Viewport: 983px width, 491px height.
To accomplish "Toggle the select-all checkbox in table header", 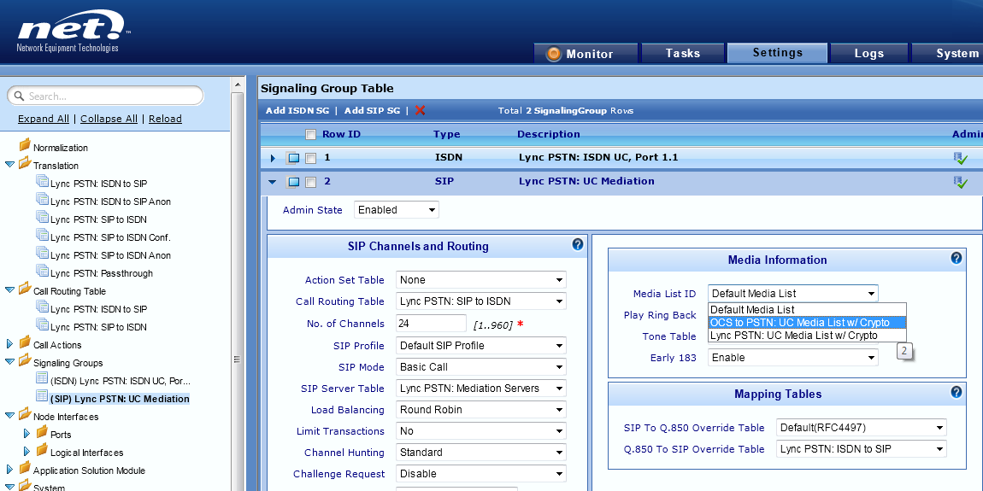I will [311, 134].
